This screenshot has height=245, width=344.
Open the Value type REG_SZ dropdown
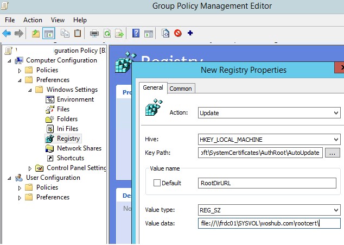(x=269, y=210)
